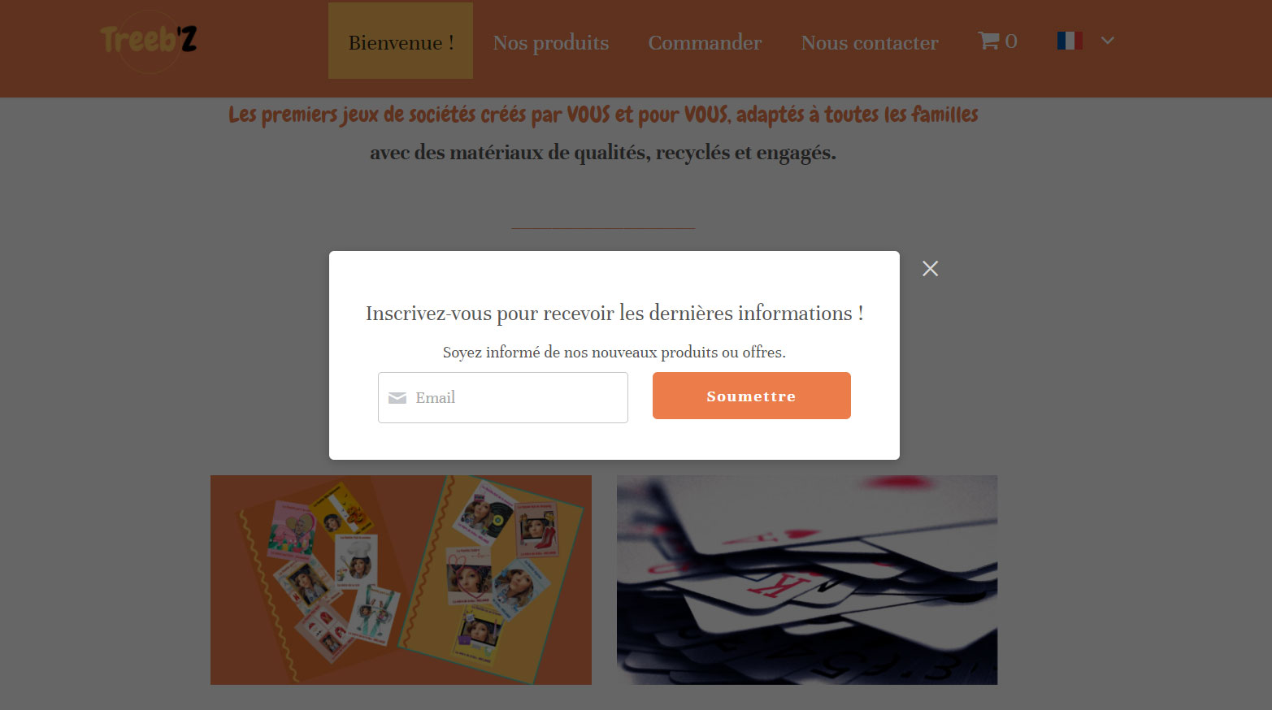This screenshot has height=710, width=1272.
Task: Click the matériaux de qualités subtitle
Action: click(603, 153)
